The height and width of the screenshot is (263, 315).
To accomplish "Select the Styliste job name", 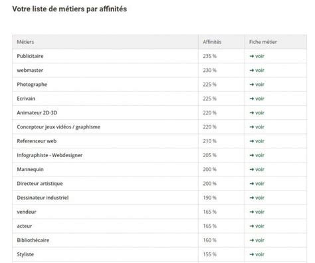I will [25, 254].
